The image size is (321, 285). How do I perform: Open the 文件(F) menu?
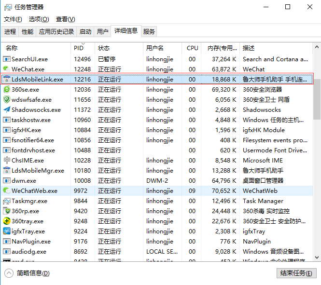pyautogui.click(x=13, y=19)
